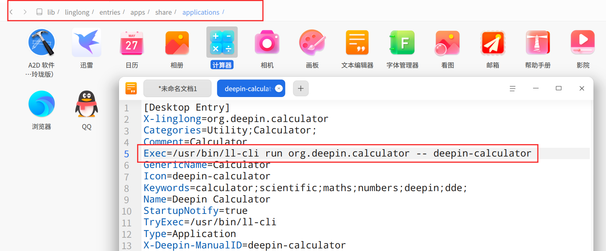Click line number 10 in the gutter

[126, 211]
